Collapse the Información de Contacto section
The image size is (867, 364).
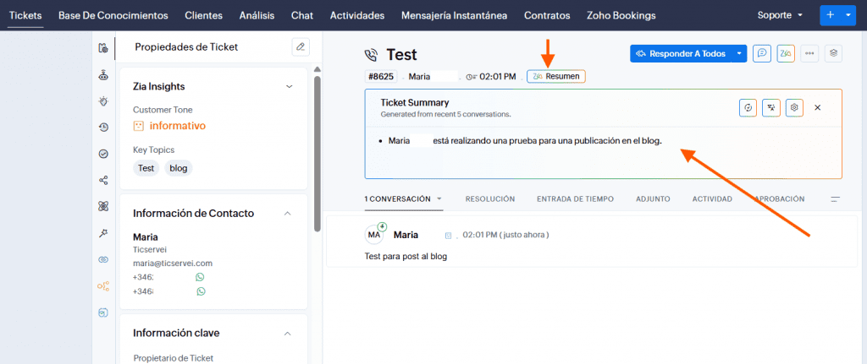(x=289, y=213)
